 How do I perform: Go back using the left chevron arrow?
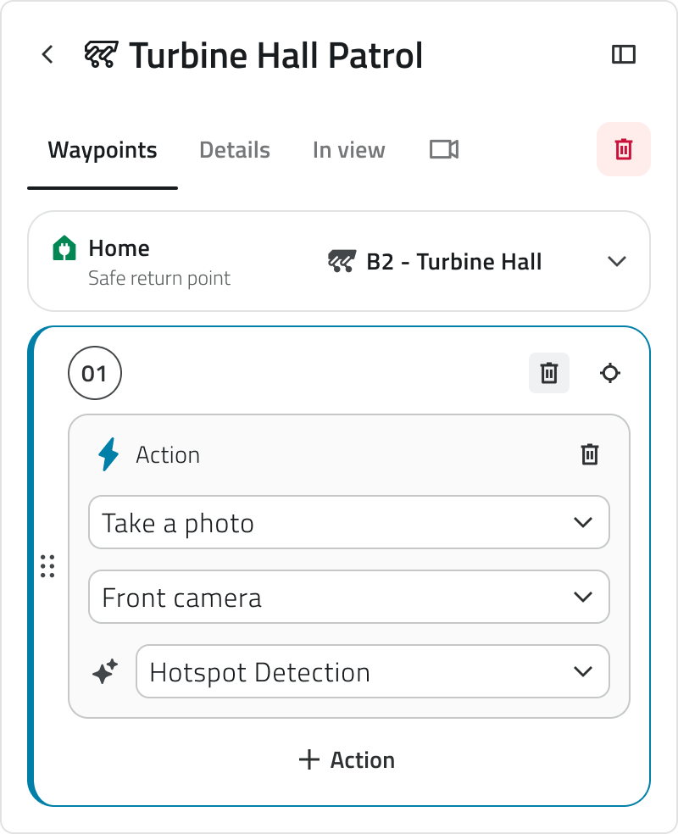pyautogui.click(x=47, y=54)
